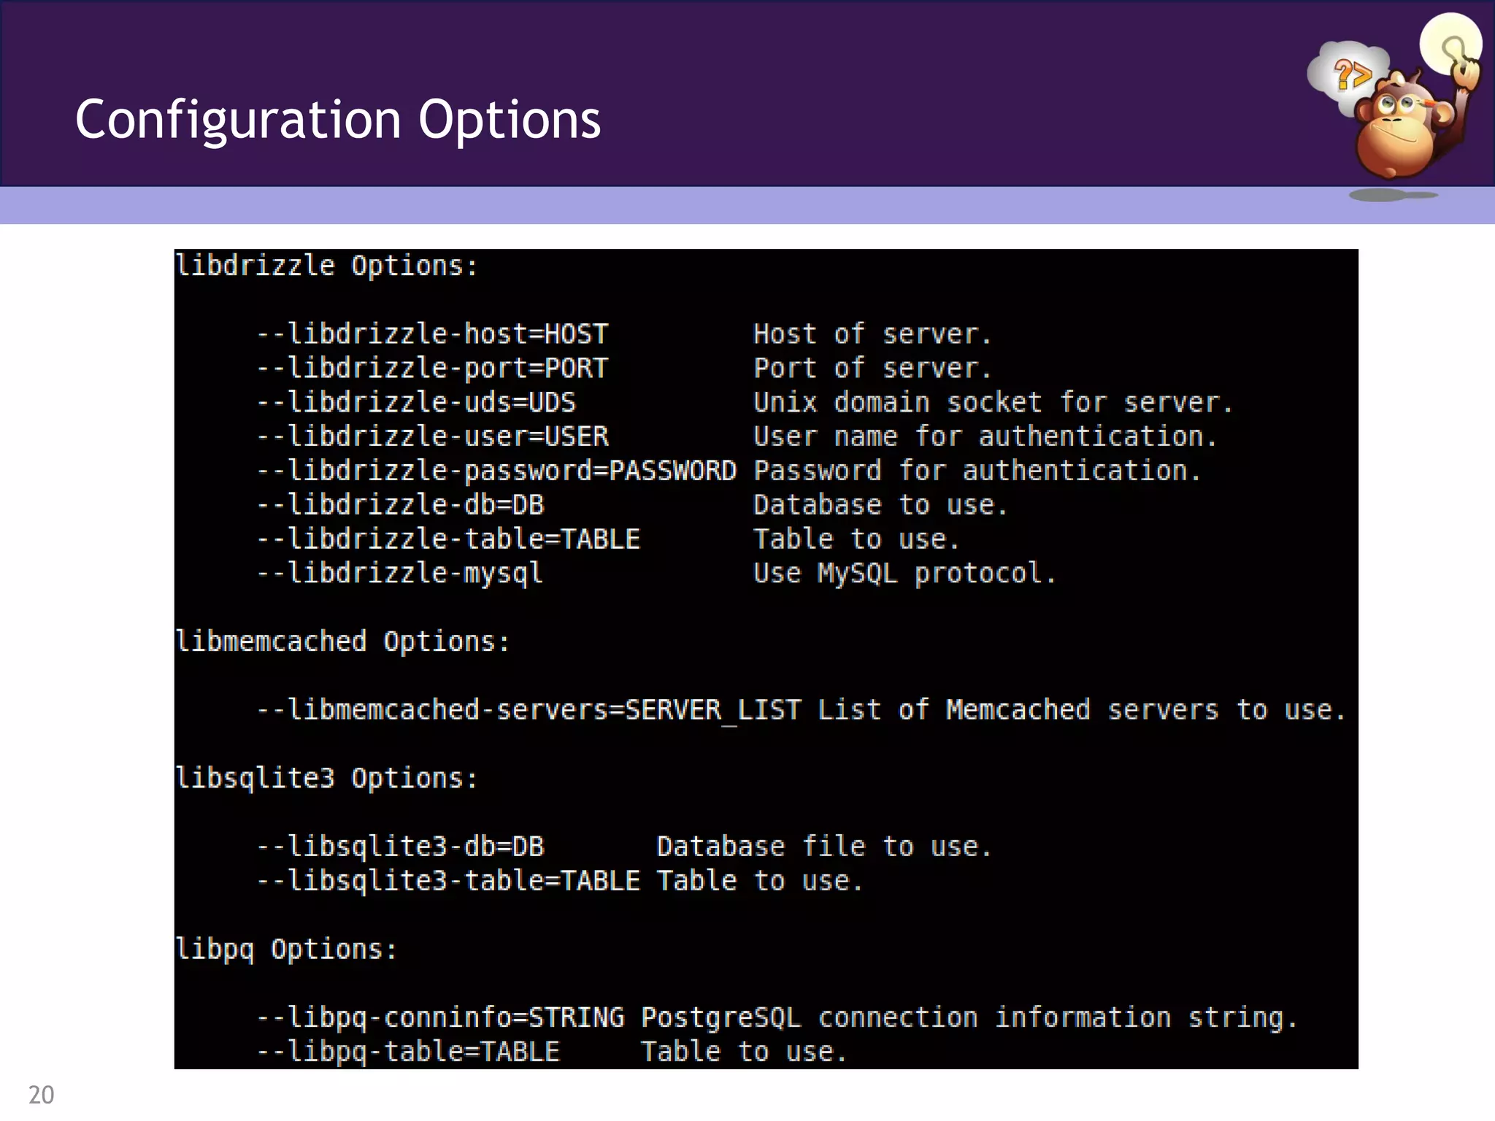Viewport: 1495px width, 1121px height.
Task: Select the '--libsqlite3-table=TABLE' option text
Action: 449,881
